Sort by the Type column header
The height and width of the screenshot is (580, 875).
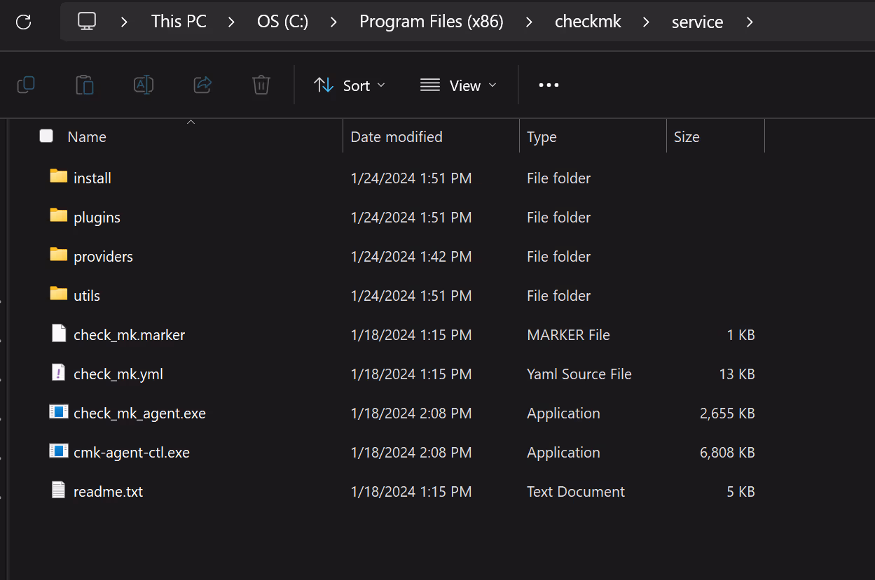[542, 137]
